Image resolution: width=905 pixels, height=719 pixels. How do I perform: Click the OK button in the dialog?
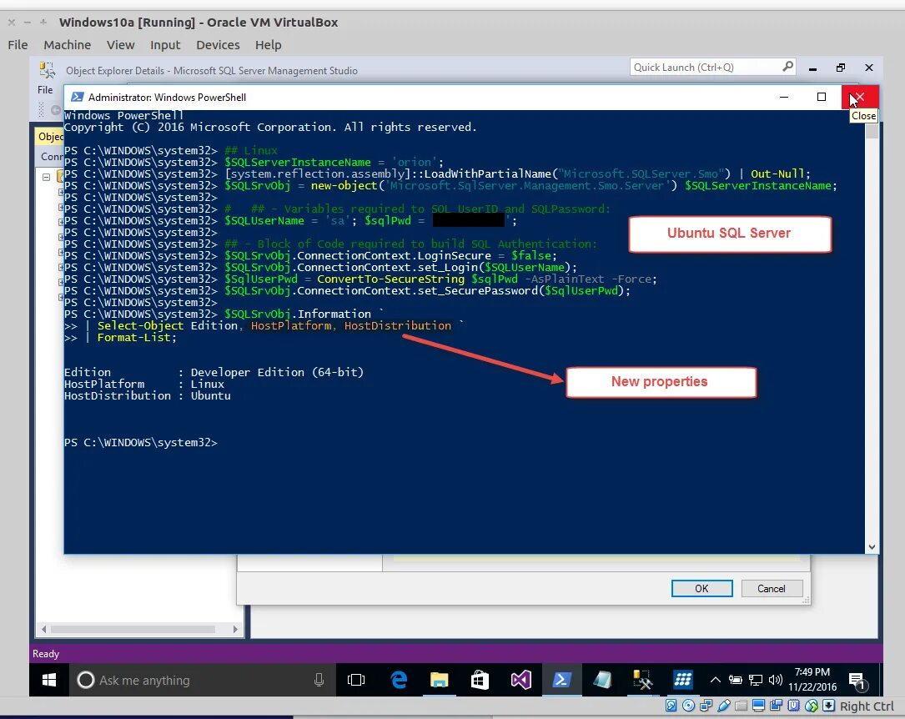[x=701, y=588]
